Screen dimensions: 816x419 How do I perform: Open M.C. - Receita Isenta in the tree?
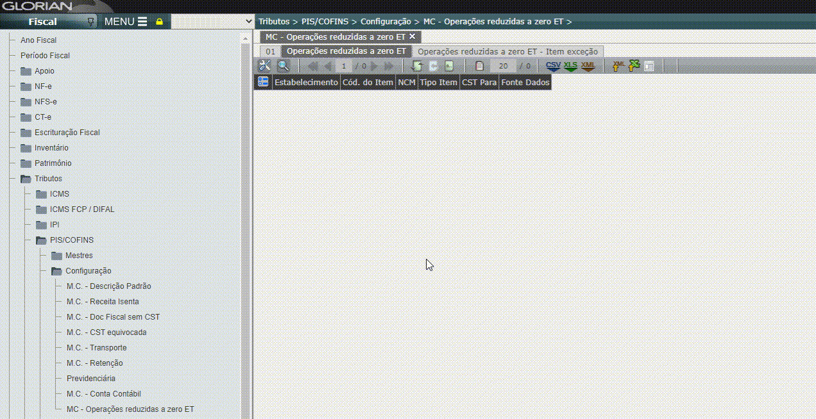pyautogui.click(x=103, y=302)
